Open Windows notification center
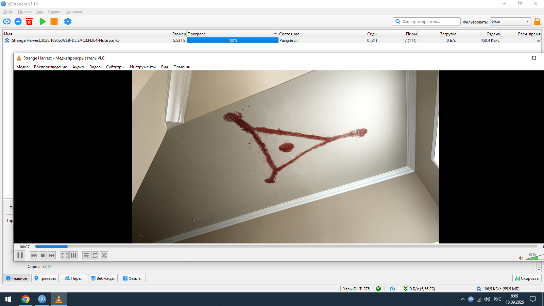The height and width of the screenshot is (306, 544). 533,299
